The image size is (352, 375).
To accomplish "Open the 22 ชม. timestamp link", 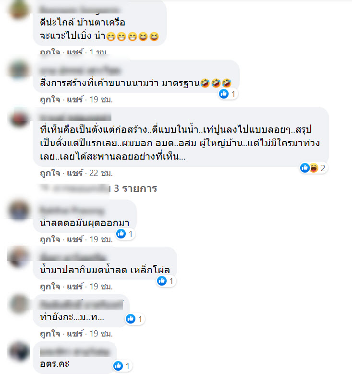I will tap(101, 173).
